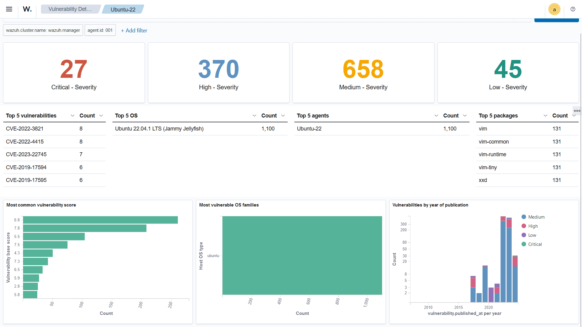Open Top 5 packages column chevron
The height and width of the screenshot is (327, 582).
tap(545, 116)
